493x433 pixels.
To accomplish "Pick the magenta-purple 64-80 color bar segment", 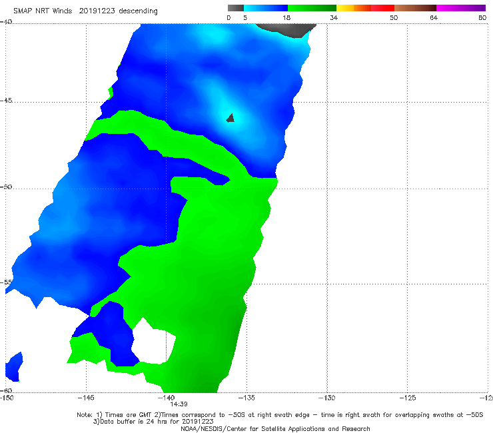I will click(460, 8).
